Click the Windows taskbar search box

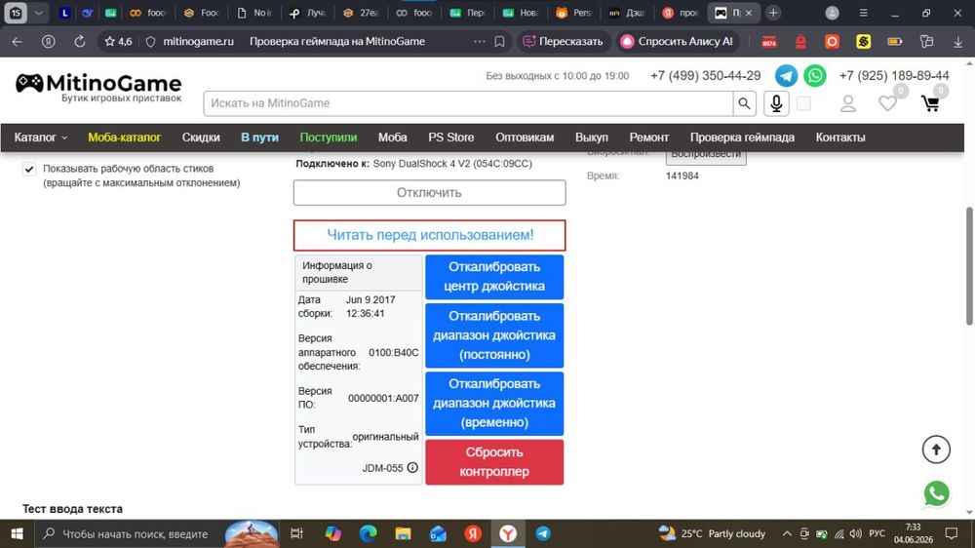pyautogui.click(x=155, y=533)
